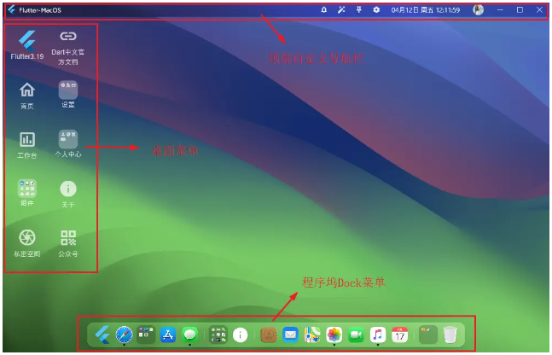Launch Music from the Dock
The height and width of the screenshot is (355, 552).
click(378, 335)
